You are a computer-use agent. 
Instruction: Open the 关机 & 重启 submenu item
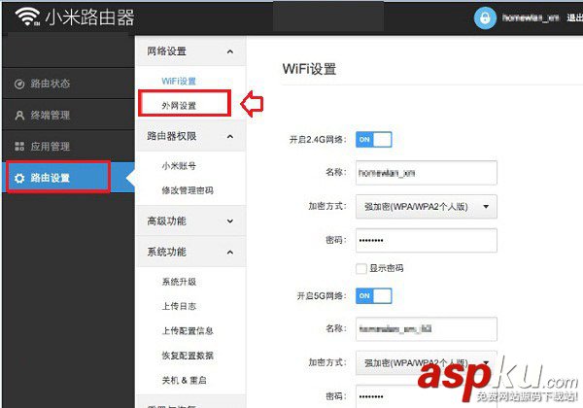pos(184,380)
